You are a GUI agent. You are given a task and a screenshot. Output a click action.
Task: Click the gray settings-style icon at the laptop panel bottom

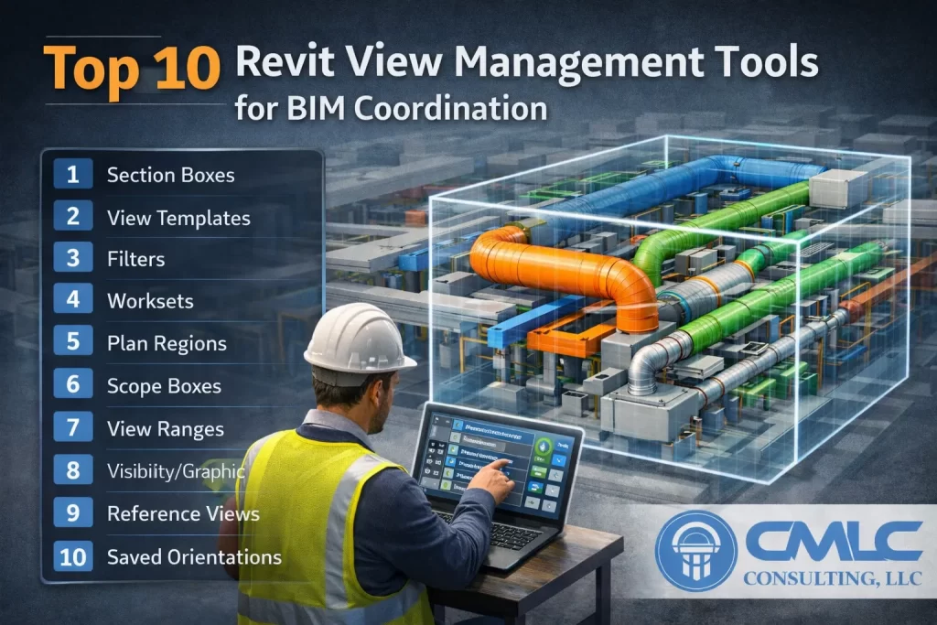pyautogui.click(x=549, y=505)
